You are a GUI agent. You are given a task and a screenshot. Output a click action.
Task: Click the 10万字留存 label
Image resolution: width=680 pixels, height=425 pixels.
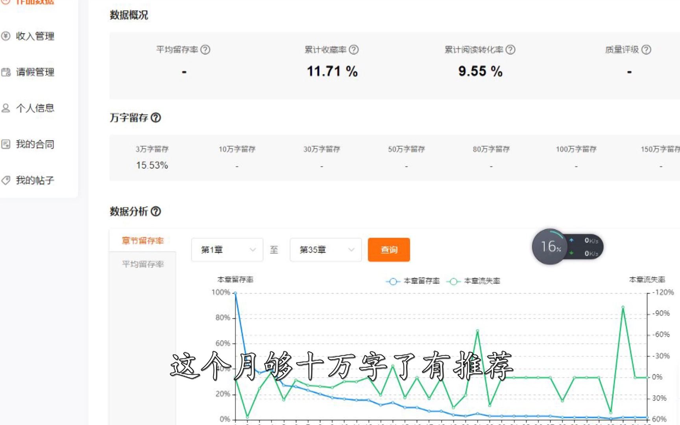[x=237, y=149]
